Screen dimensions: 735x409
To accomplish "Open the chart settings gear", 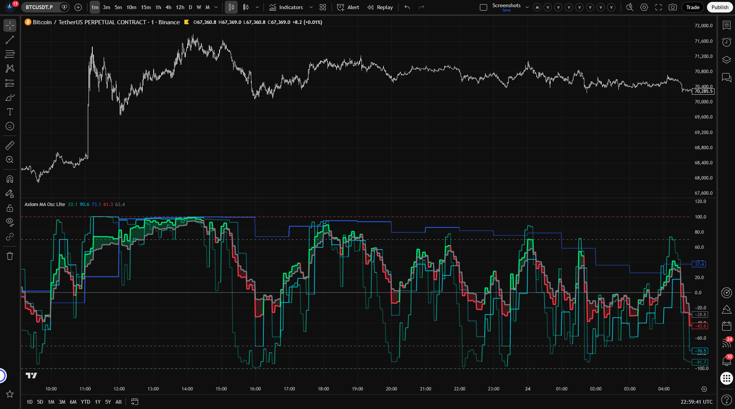I will coord(644,7).
